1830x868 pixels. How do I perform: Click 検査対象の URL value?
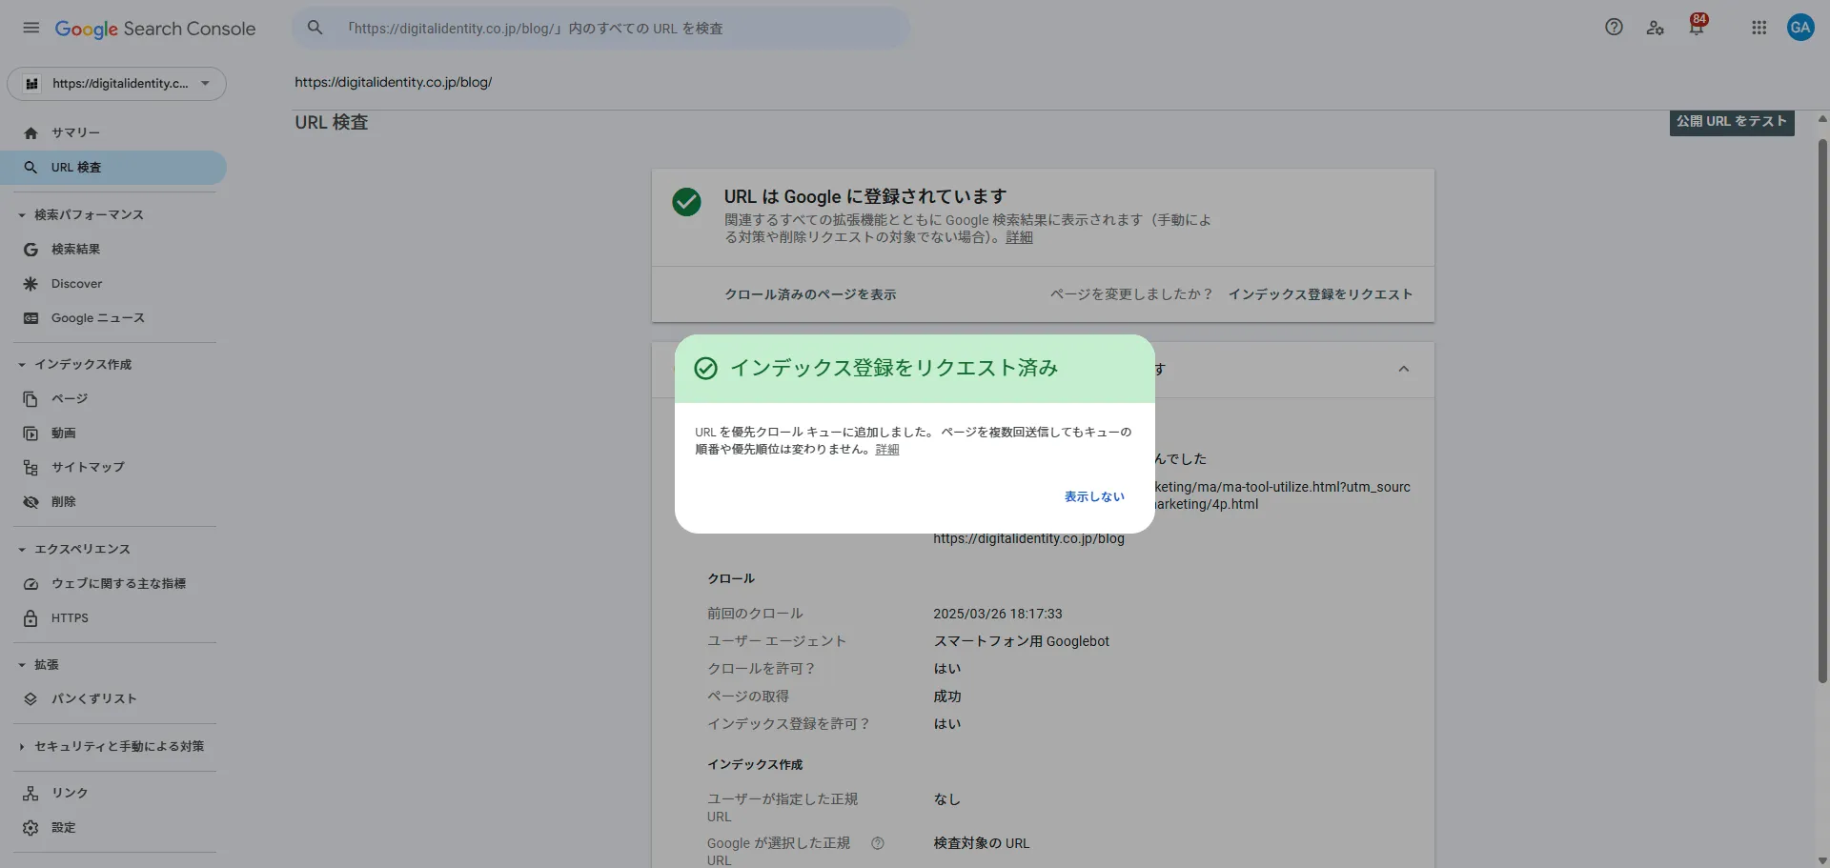coord(982,844)
